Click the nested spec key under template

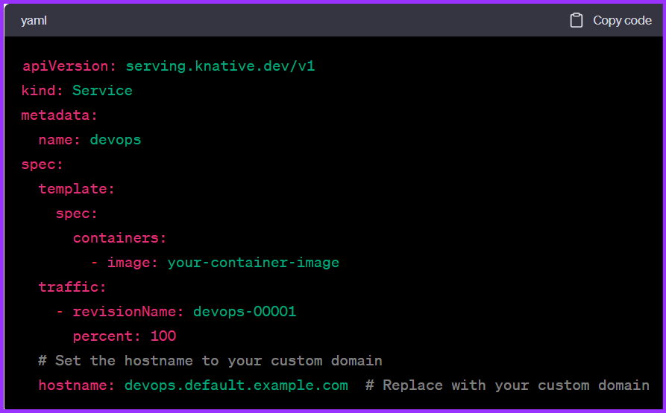[77, 213]
